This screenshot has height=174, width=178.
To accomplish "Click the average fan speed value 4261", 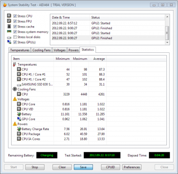I will pos(101,94).
